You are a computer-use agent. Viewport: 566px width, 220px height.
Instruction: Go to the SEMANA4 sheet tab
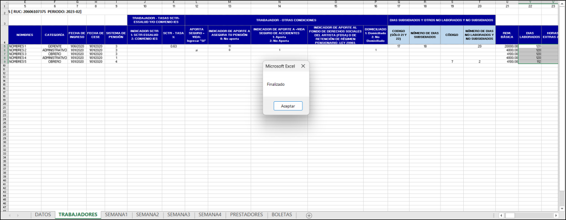click(209, 214)
